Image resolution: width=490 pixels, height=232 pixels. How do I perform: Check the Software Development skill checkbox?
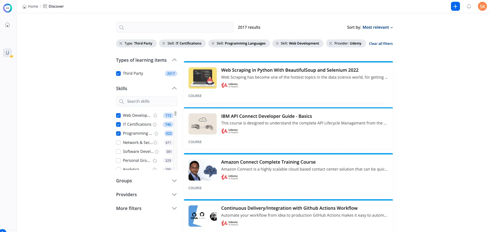[118, 152]
